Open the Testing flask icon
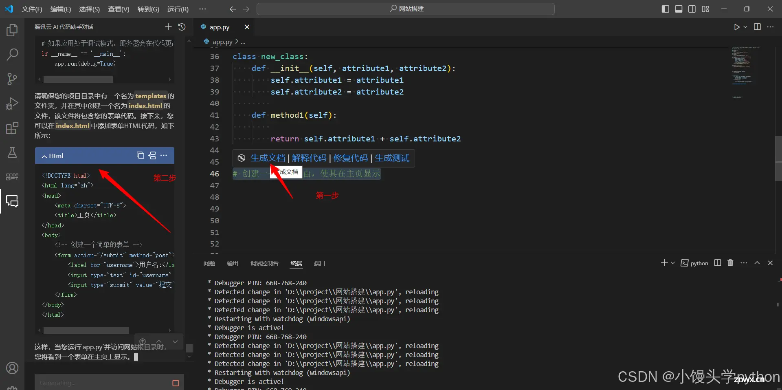This screenshot has width=782, height=390. (12, 152)
